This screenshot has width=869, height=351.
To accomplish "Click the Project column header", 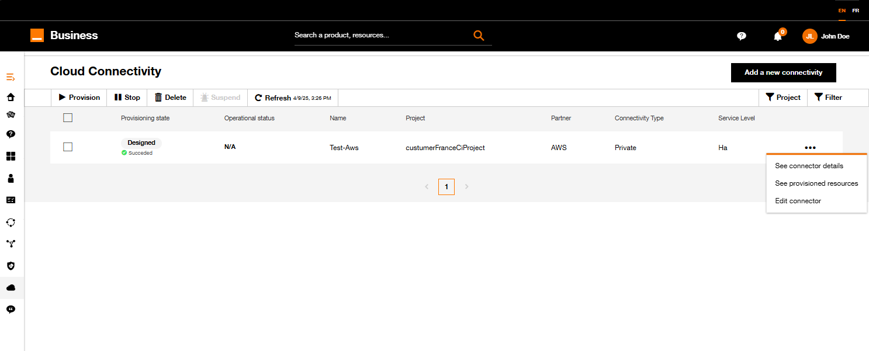I will click(x=416, y=118).
